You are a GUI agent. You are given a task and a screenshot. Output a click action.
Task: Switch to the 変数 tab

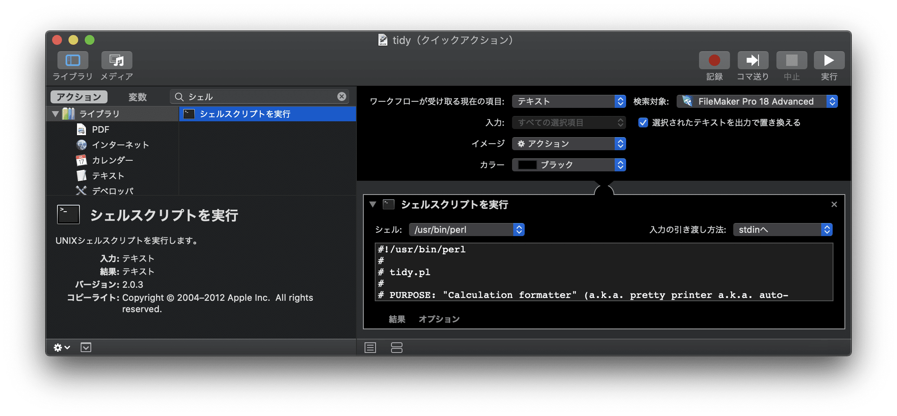(x=137, y=96)
